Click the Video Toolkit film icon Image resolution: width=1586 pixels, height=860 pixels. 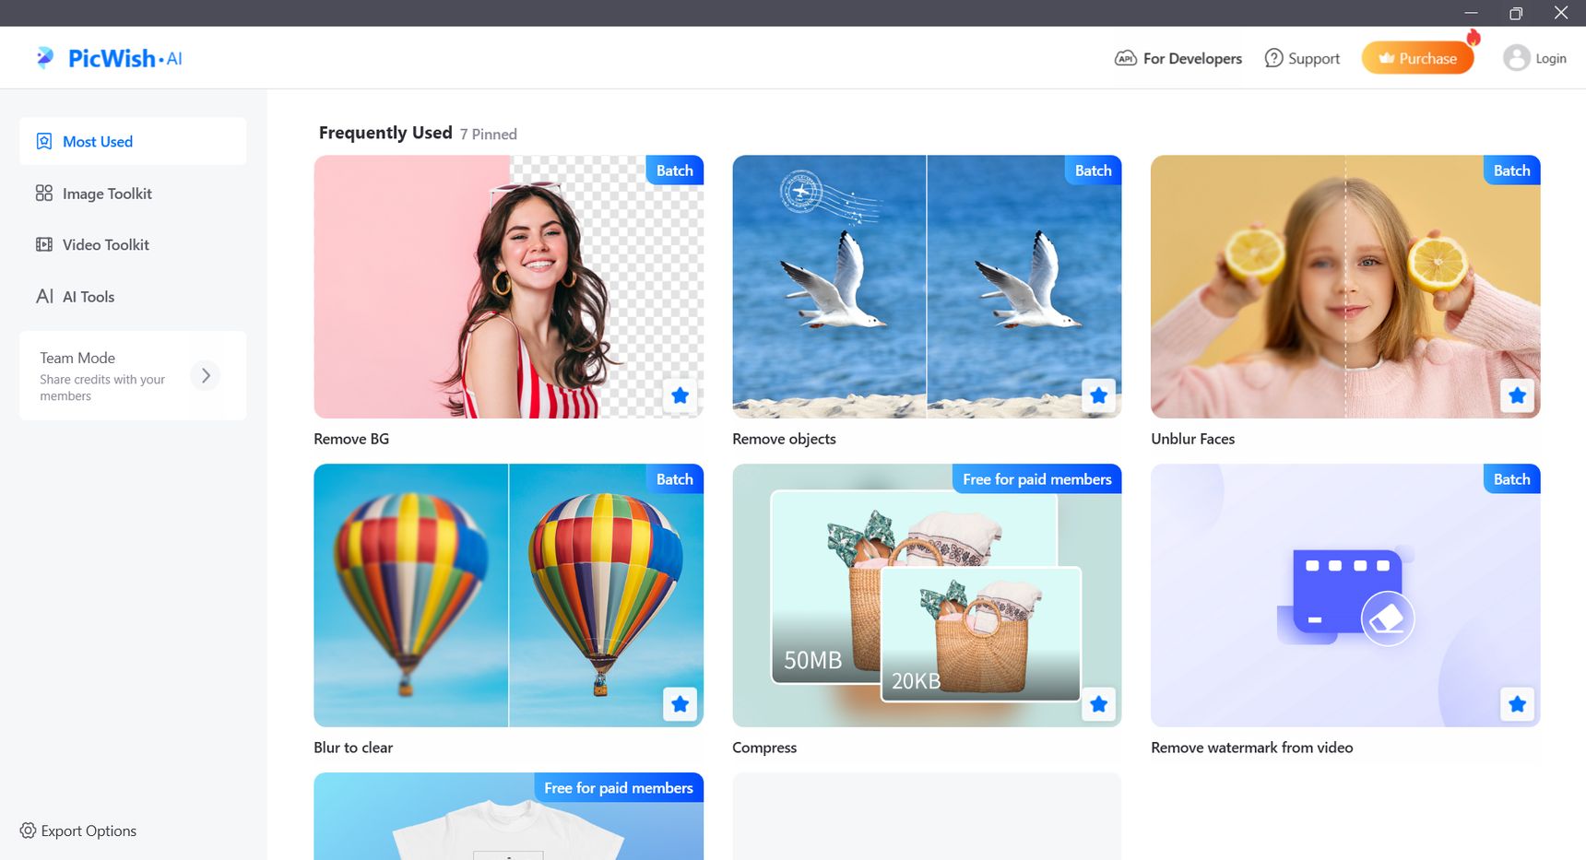(44, 244)
